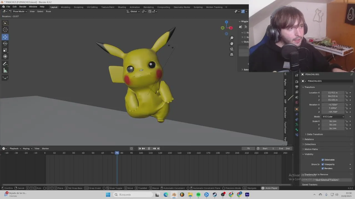Click Rotation Z value -59.758°
Viewport: 355px width, 199px height.
[333, 112]
